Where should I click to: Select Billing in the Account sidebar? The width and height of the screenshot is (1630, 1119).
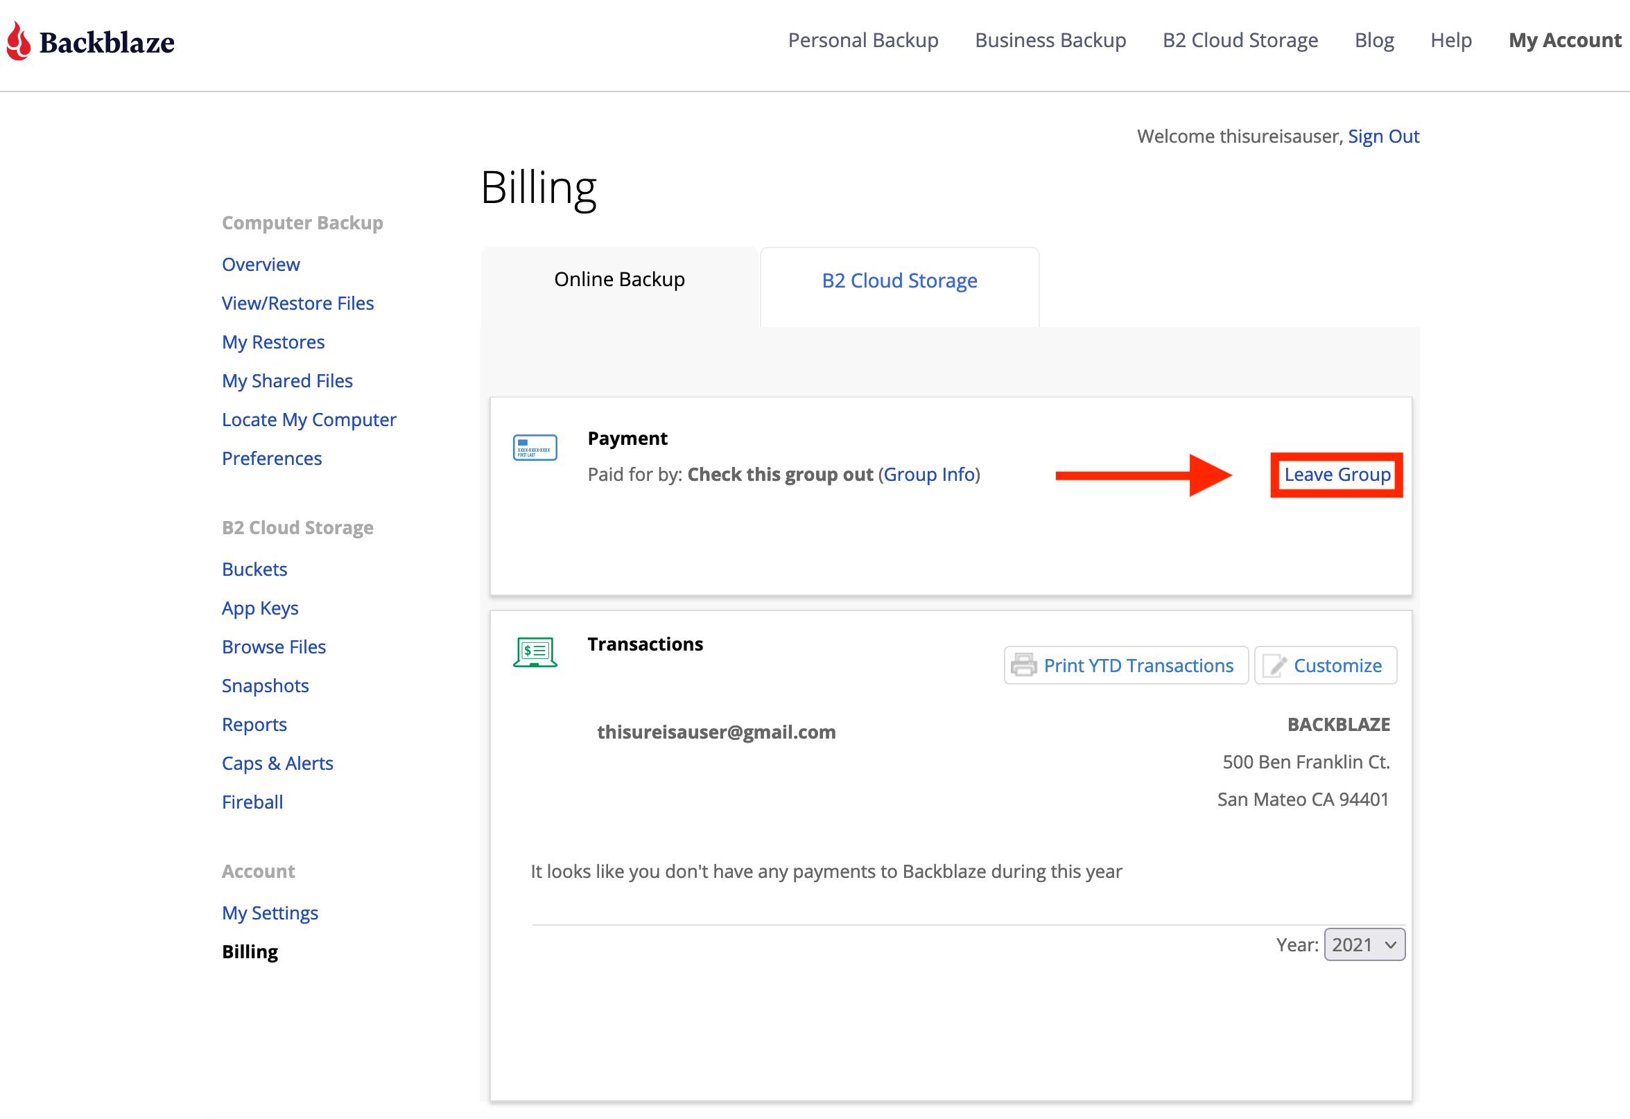click(250, 951)
